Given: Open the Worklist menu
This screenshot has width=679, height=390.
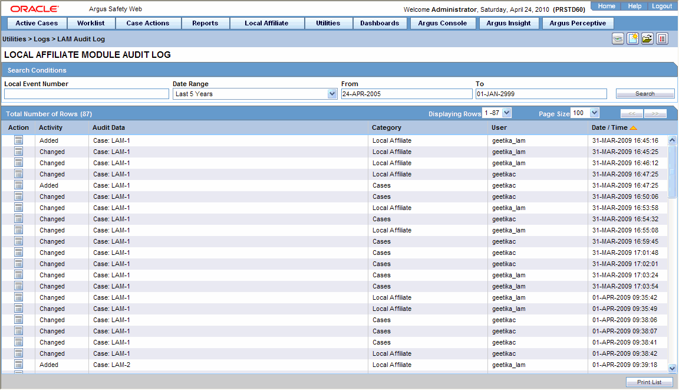Looking at the screenshot, I should tap(91, 23).
